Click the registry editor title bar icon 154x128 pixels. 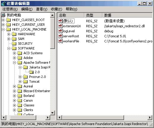(4, 4)
